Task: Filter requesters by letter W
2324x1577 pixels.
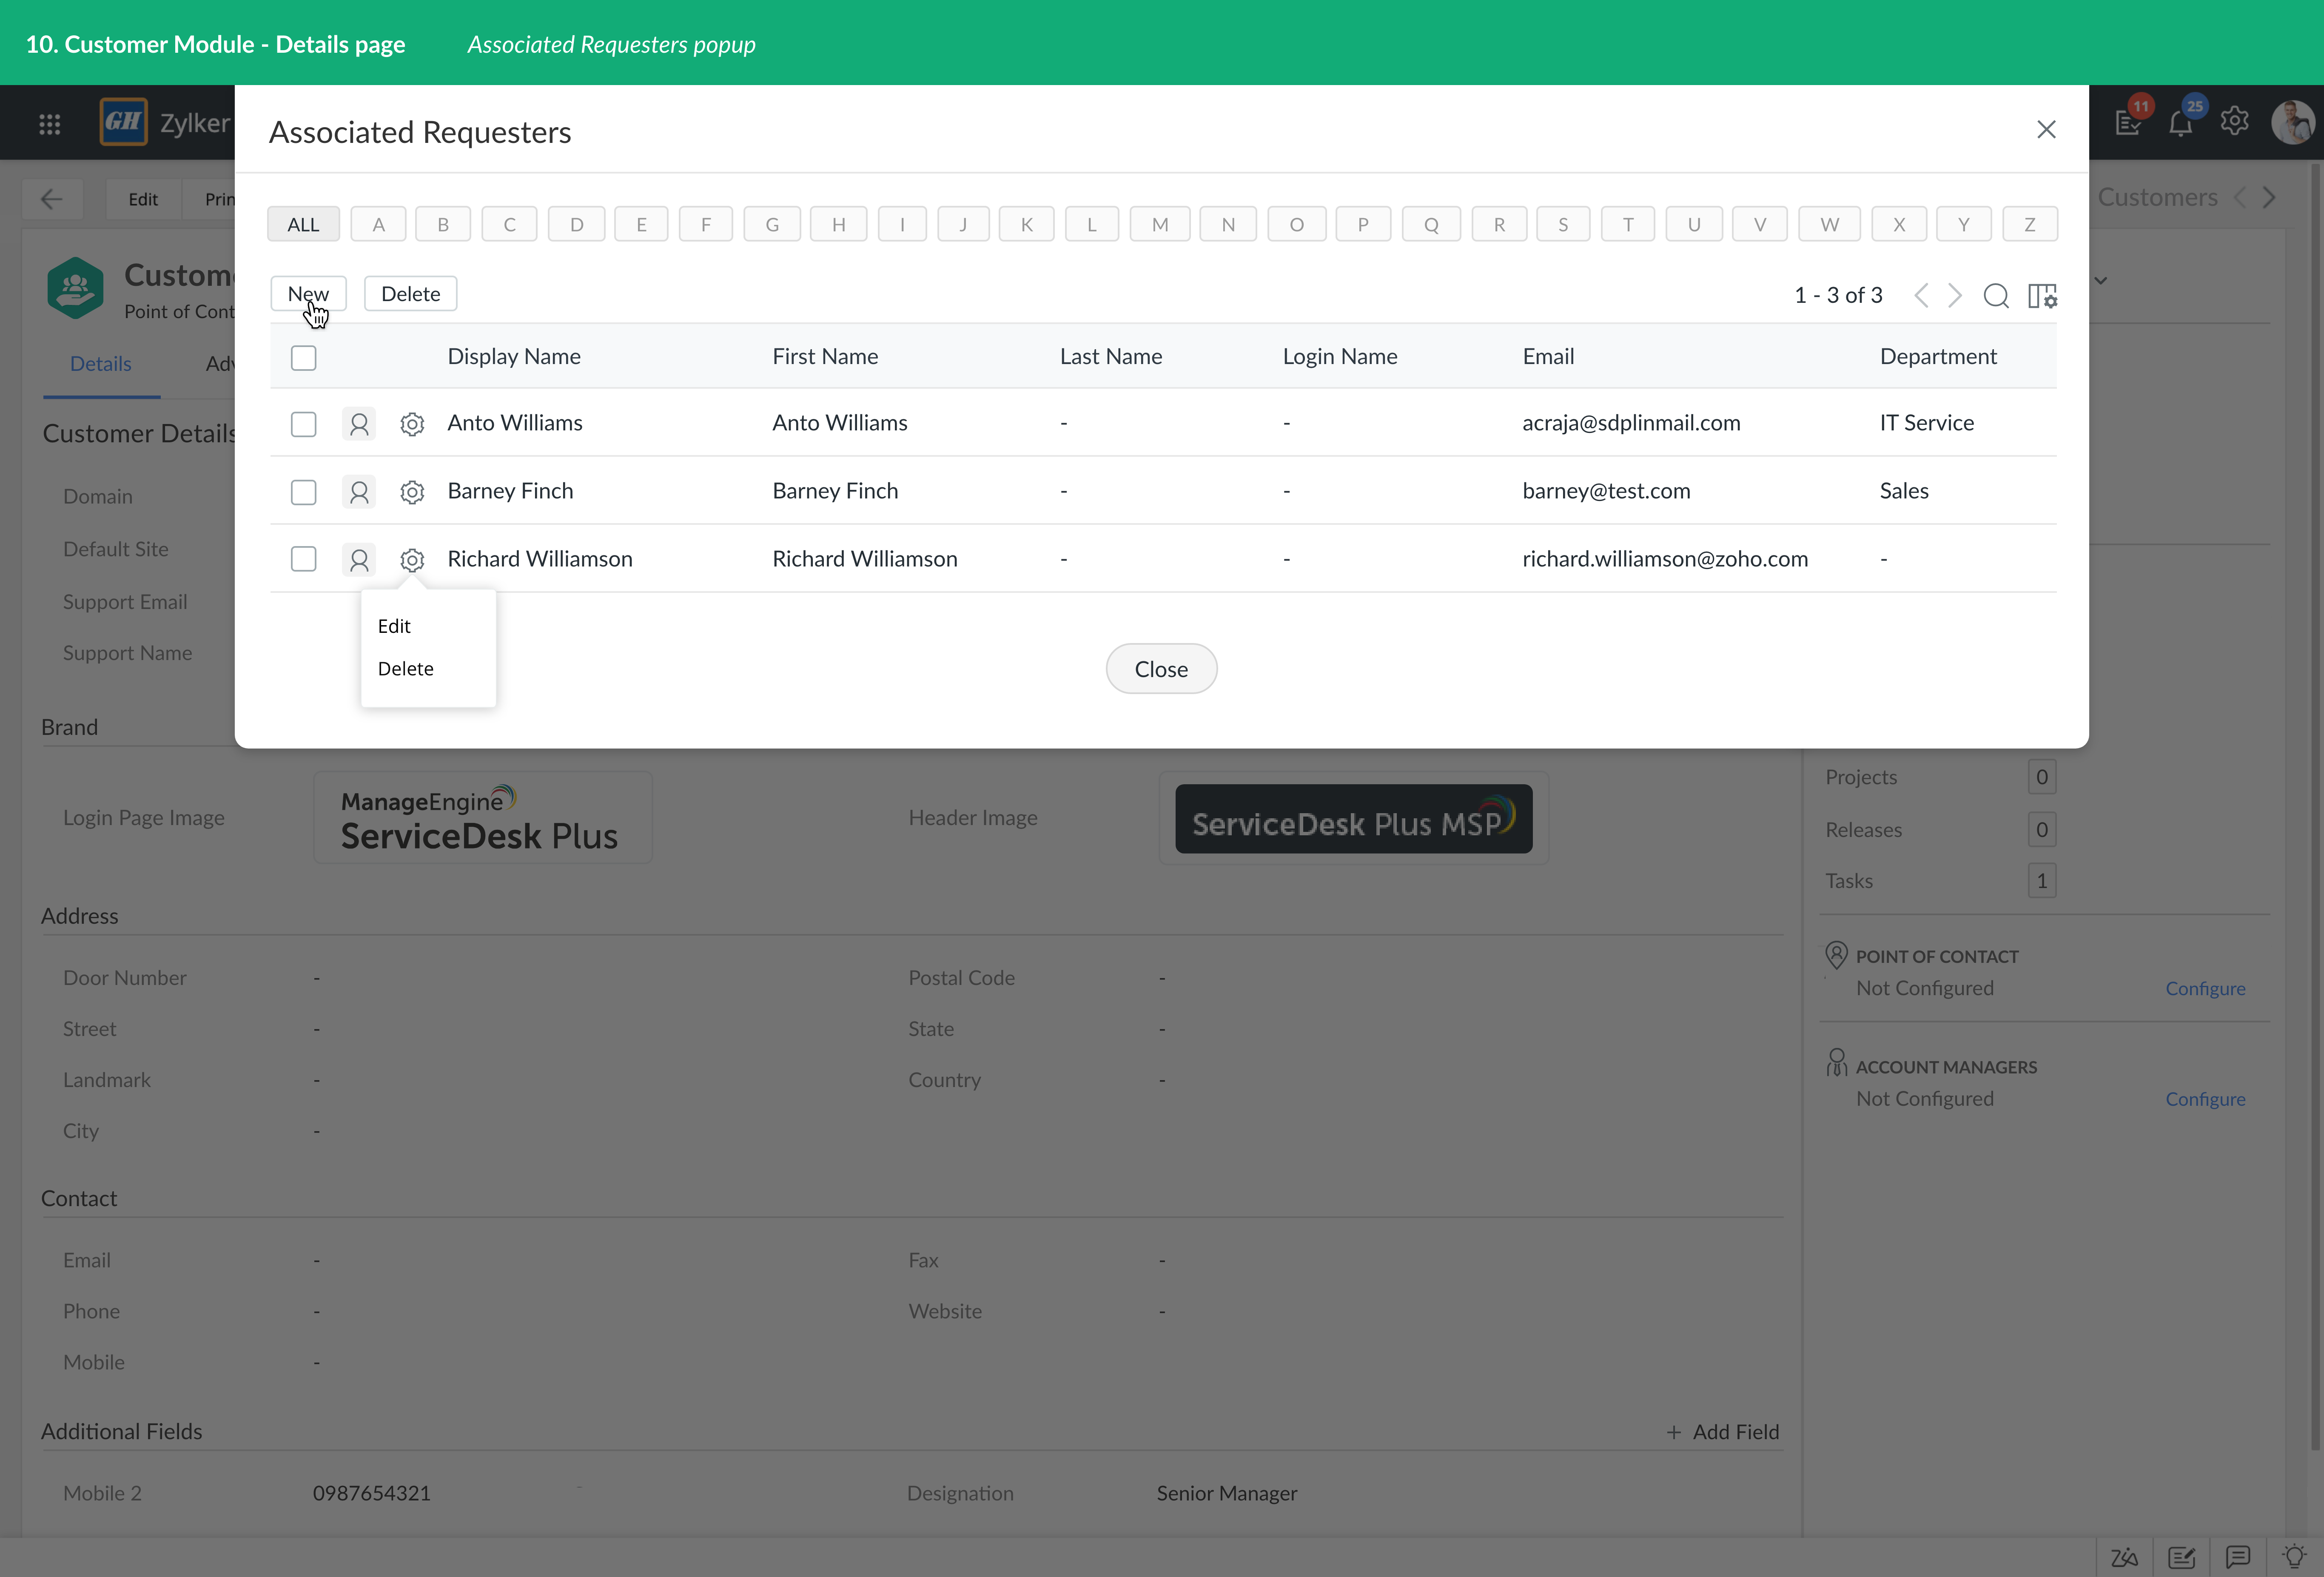Action: click(x=1829, y=224)
